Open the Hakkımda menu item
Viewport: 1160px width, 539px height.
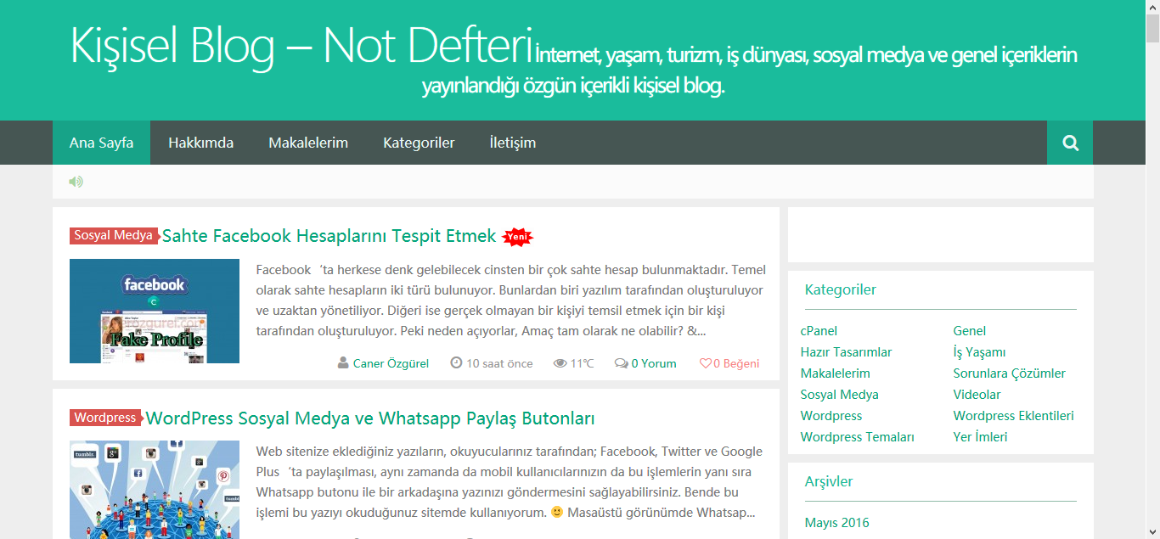200,143
